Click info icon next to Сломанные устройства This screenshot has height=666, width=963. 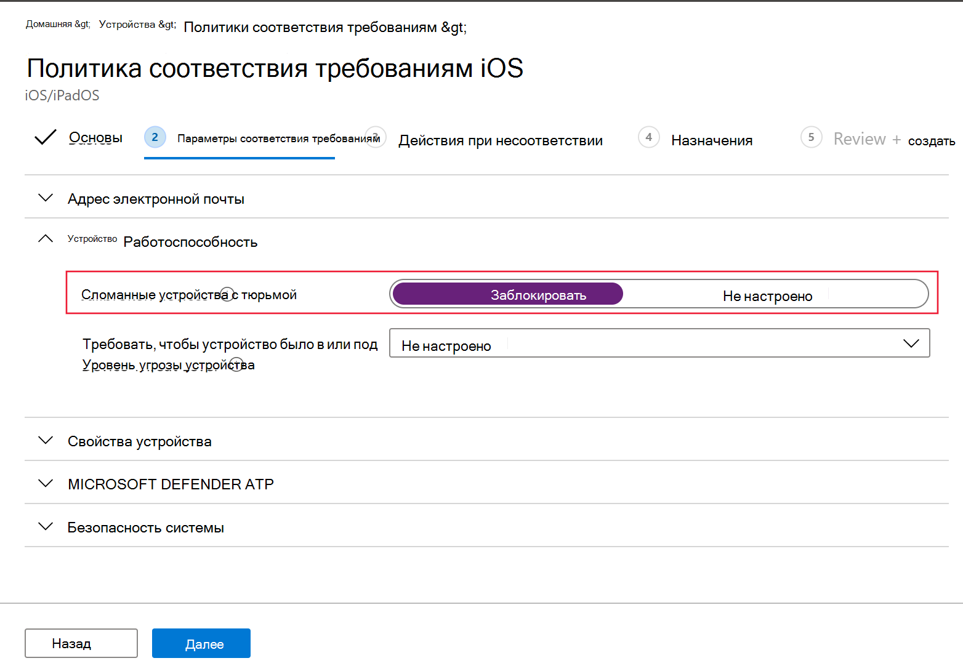(x=227, y=294)
